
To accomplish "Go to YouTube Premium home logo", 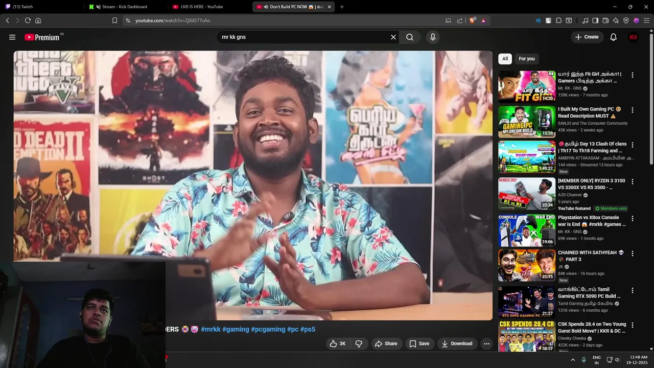I will tap(43, 37).
